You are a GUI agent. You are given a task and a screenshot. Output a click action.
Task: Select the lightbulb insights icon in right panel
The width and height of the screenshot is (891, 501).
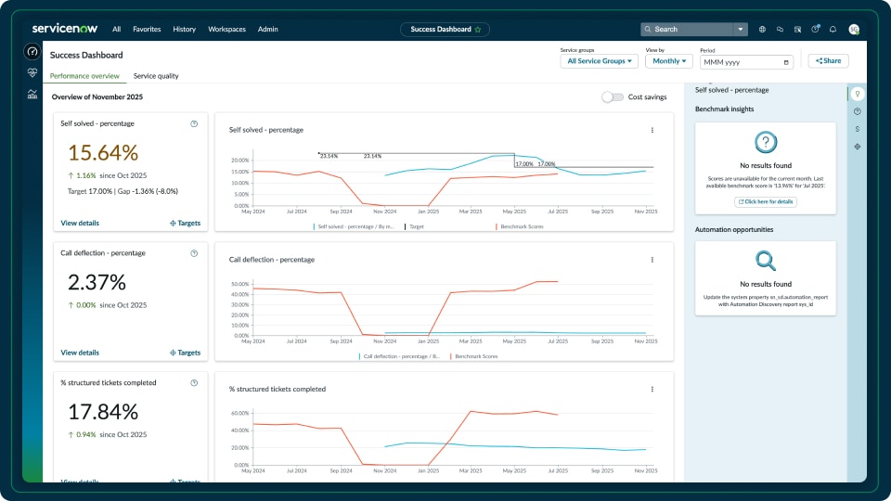[858, 94]
